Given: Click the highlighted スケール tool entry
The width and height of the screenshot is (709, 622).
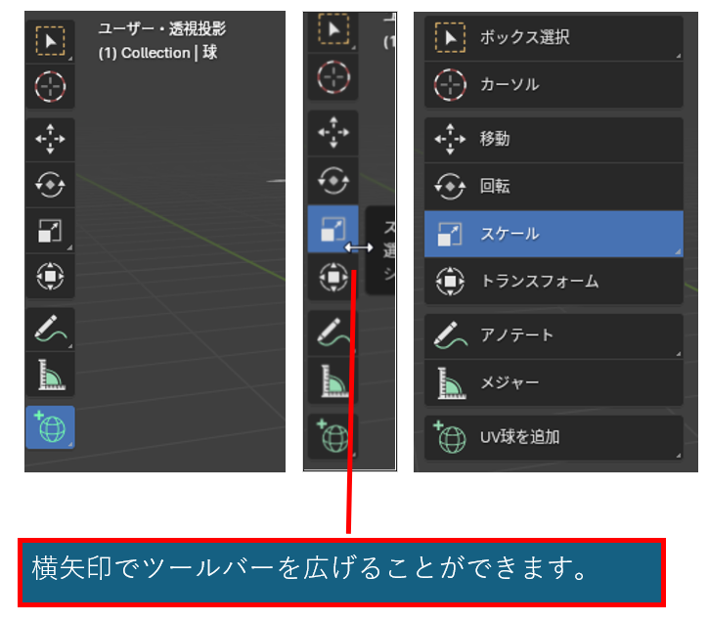Looking at the screenshot, I should tap(553, 235).
